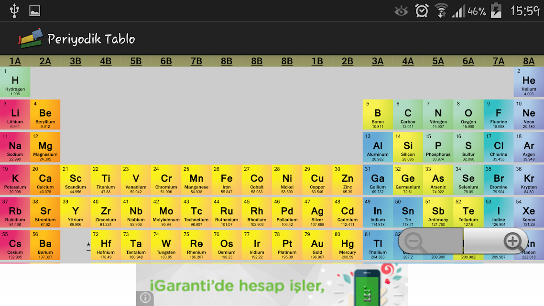Open the iGaranti advertisement banner
Image resolution: width=544 pixels, height=306 pixels.
click(x=272, y=285)
